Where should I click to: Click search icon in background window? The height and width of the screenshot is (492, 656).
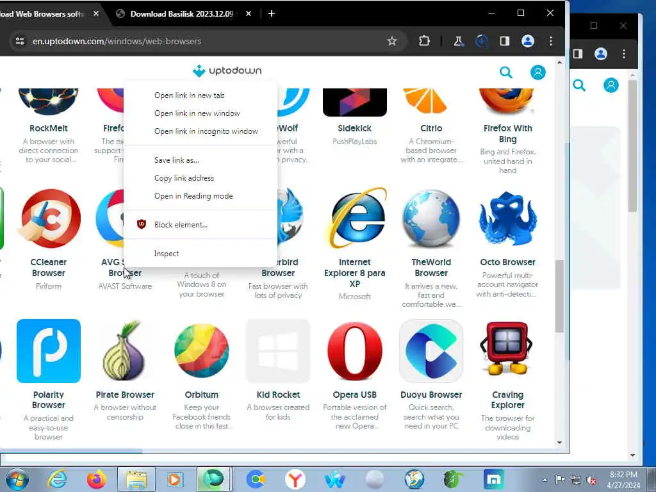579,85
